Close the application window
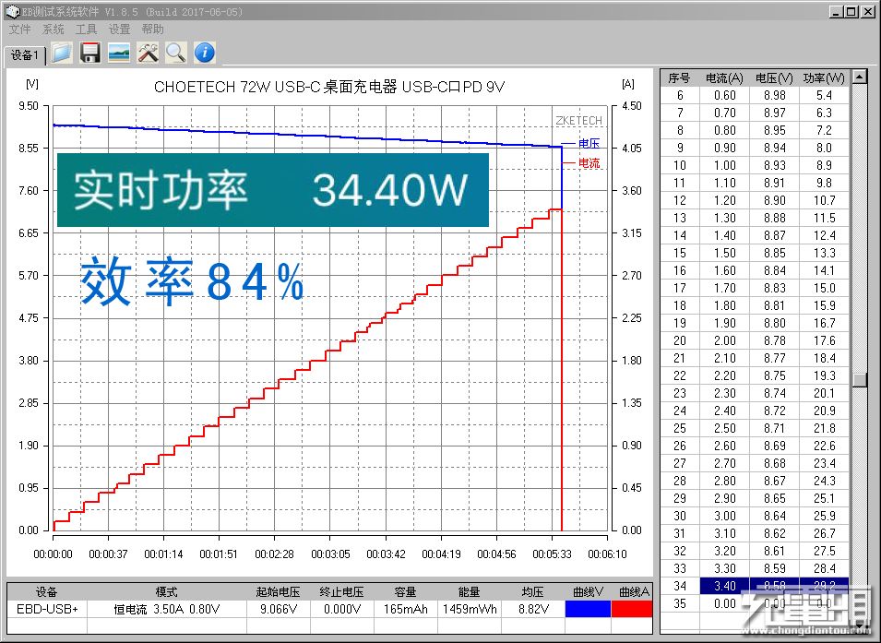This screenshot has height=643, width=881. pos(866,11)
